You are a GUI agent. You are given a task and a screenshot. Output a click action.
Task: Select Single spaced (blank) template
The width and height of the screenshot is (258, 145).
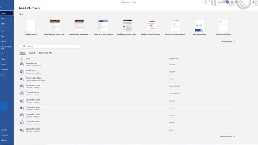point(223,27)
